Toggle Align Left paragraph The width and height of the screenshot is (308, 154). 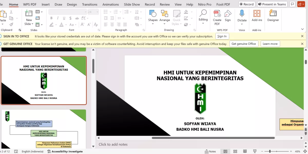(x=106, y=25)
